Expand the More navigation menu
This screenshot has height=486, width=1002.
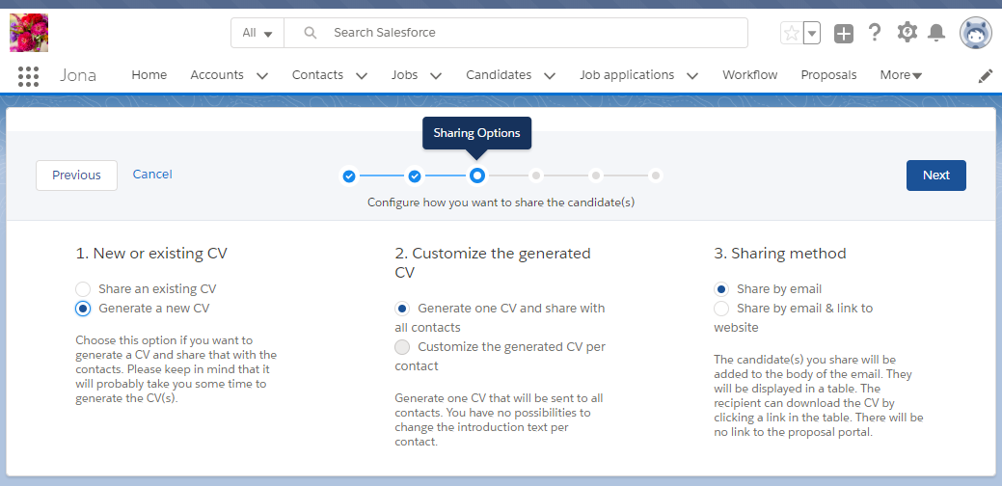(901, 75)
